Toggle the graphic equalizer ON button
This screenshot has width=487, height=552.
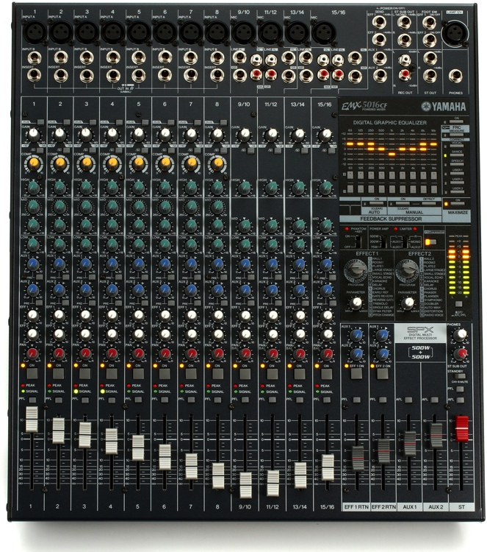[456, 121]
